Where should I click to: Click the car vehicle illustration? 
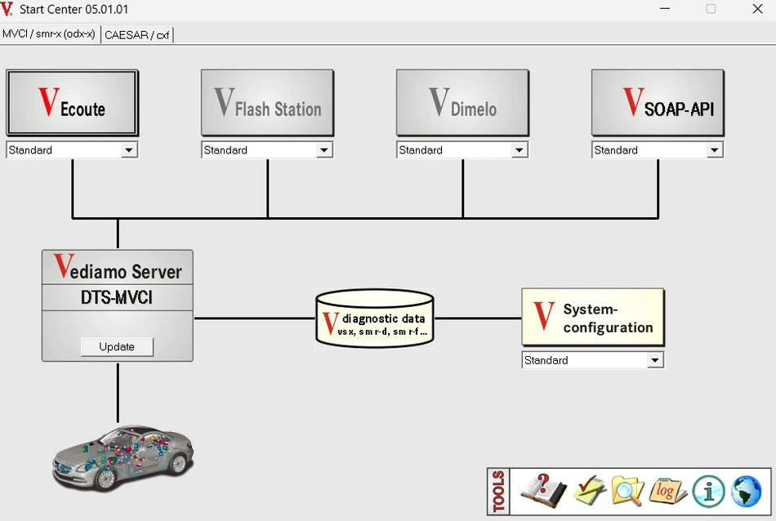123,457
